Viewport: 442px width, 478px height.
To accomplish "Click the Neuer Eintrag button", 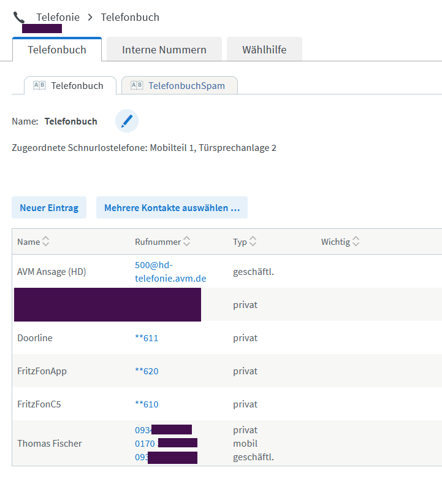I will click(x=49, y=207).
